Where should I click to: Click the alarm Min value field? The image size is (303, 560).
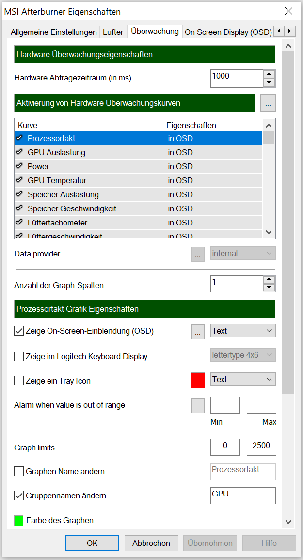tap(225, 405)
